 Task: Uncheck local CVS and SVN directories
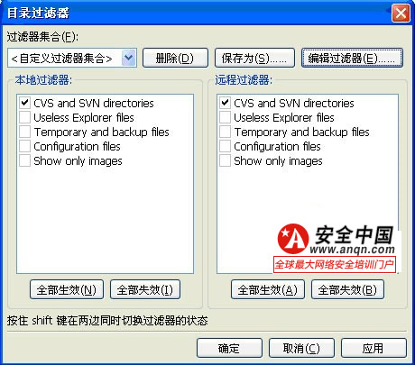(24, 103)
